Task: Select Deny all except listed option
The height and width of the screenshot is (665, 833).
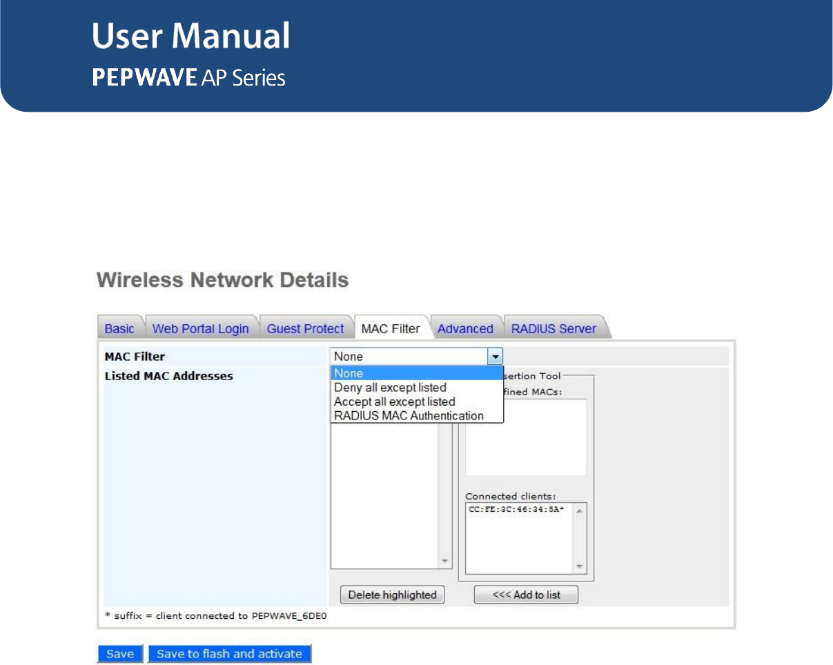Action: [x=417, y=388]
